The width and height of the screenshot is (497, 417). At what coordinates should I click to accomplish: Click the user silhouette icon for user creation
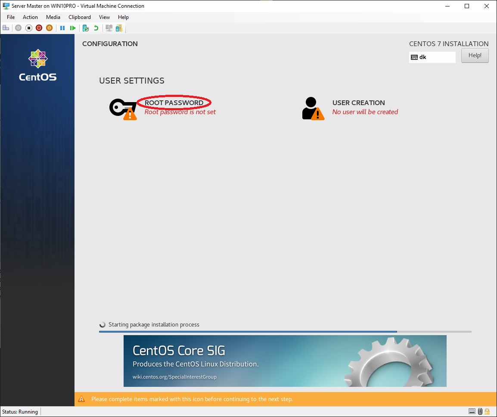[313, 109]
